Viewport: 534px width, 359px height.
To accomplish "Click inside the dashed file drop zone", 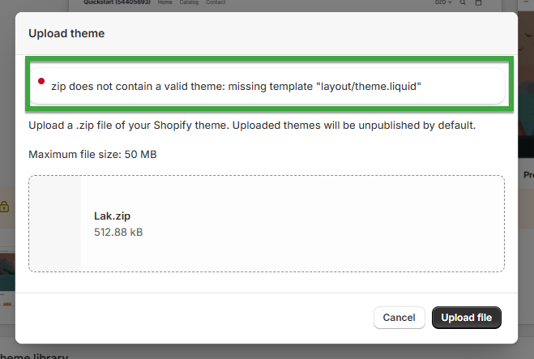I will pos(267,224).
